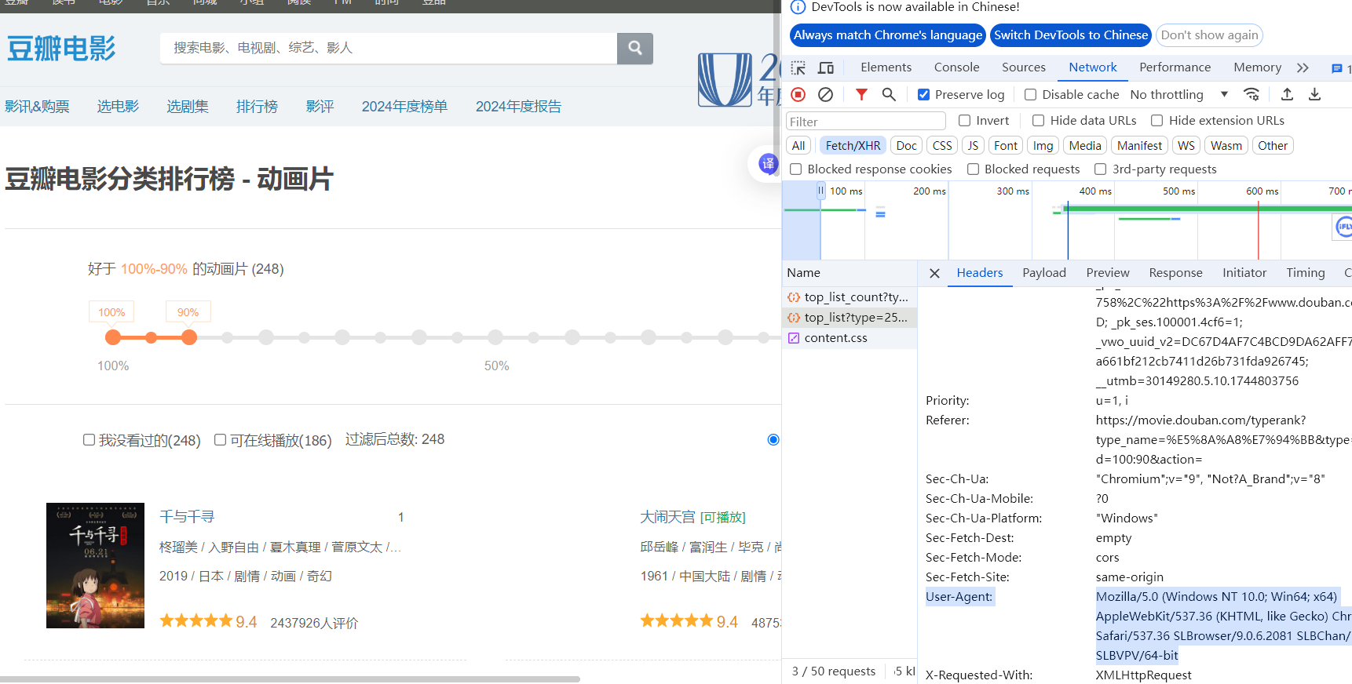This screenshot has height=684, width=1352.
Task: Open the Preview tab
Action: (x=1107, y=273)
